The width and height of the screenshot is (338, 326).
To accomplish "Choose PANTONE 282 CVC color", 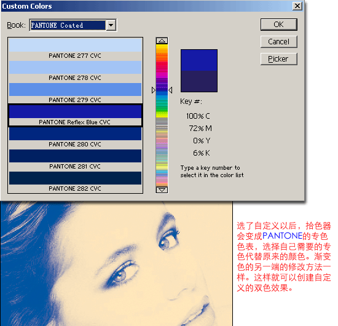I will pos(75,181).
